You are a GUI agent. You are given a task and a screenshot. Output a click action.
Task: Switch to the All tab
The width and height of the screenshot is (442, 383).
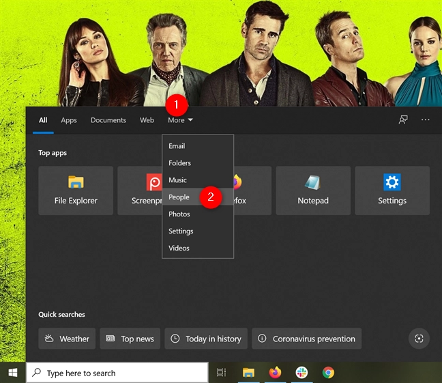coord(43,120)
